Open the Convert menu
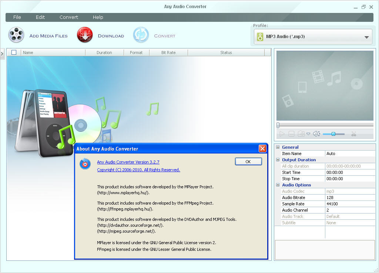 point(69,17)
